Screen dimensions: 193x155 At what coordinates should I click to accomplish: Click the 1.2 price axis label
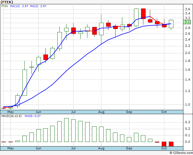coord(187,91)
